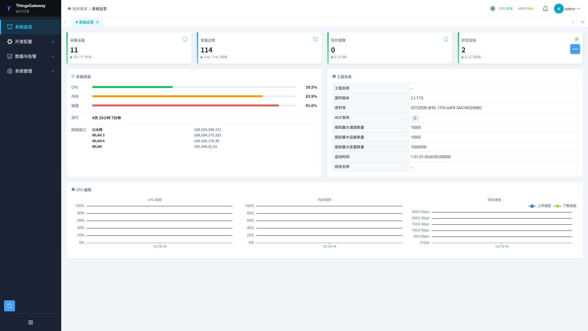
Task: Click the 网关管理 breadcrumb link
Action: click(80, 9)
